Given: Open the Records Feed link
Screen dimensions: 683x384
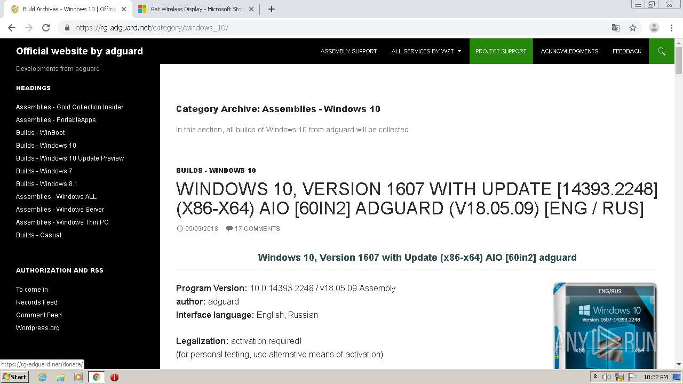Looking at the screenshot, I should tap(37, 302).
